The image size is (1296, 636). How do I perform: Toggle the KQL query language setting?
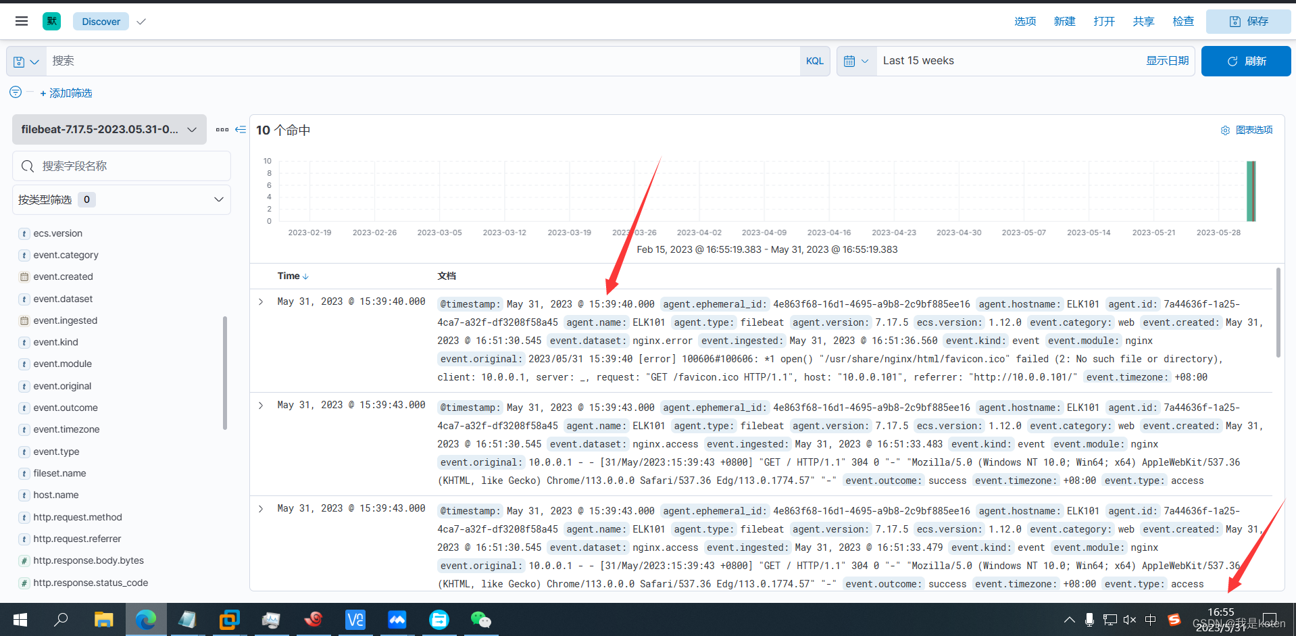(814, 61)
